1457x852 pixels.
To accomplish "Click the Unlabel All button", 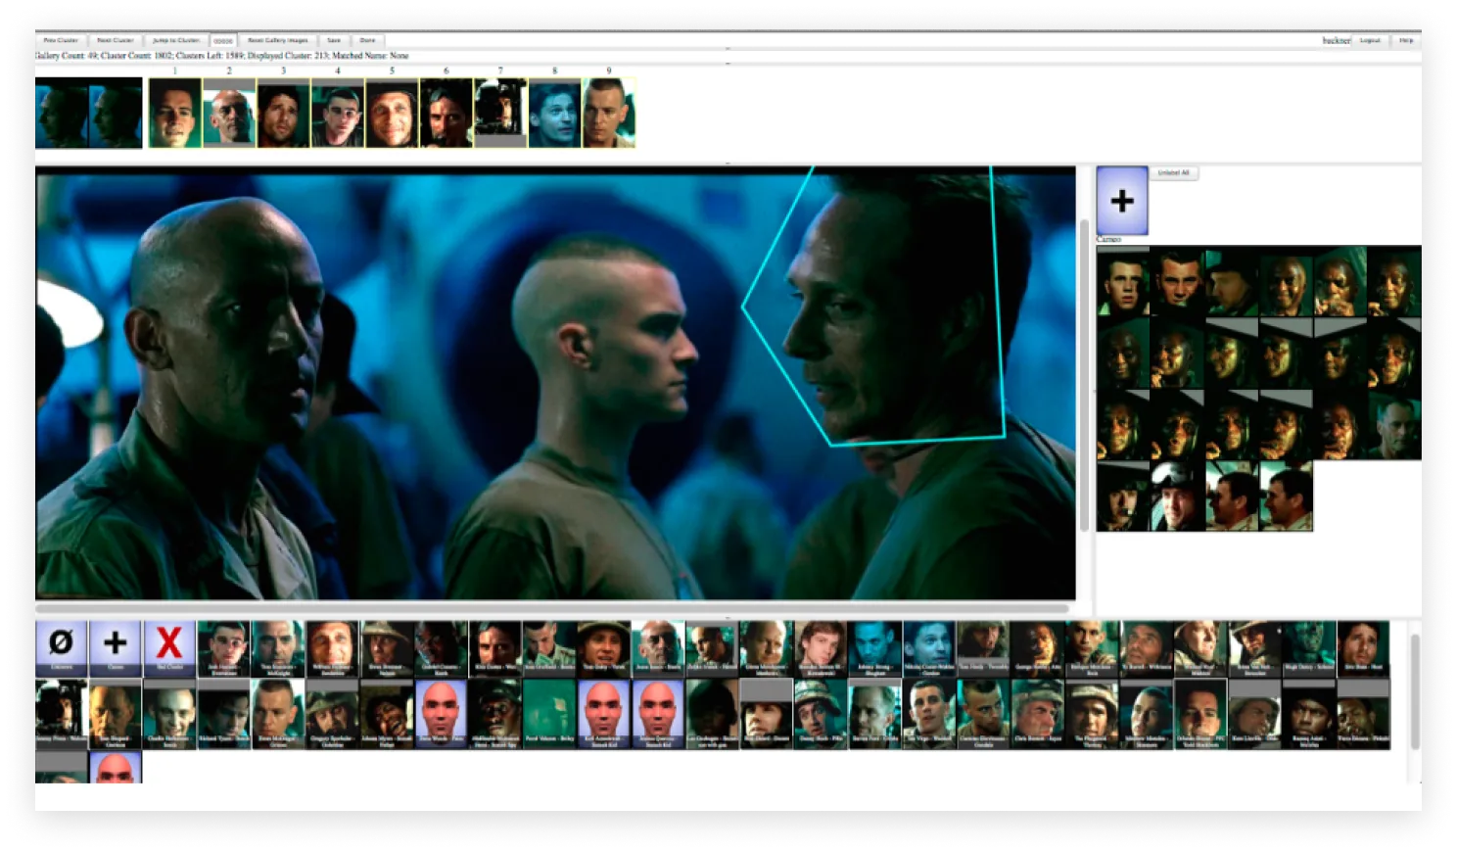I will click(1173, 173).
